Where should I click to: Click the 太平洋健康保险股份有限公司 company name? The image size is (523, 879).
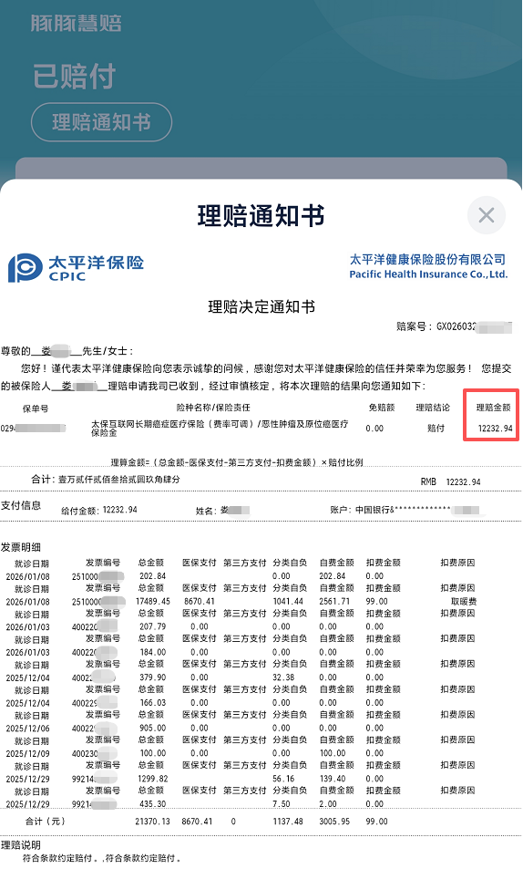[x=428, y=260]
